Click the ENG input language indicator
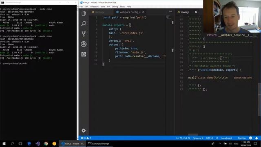 pyautogui.click(x=236, y=144)
